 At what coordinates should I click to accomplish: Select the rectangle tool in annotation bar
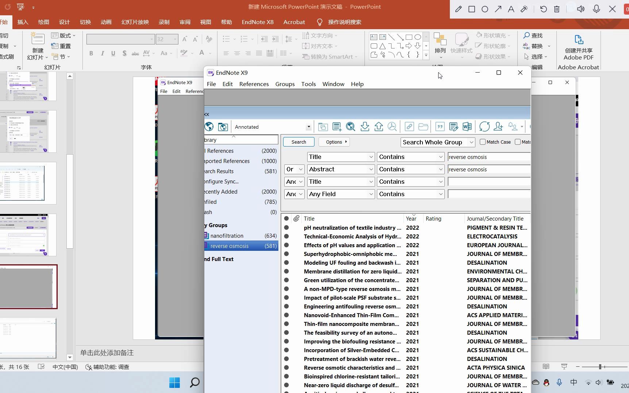tap(472, 9)
